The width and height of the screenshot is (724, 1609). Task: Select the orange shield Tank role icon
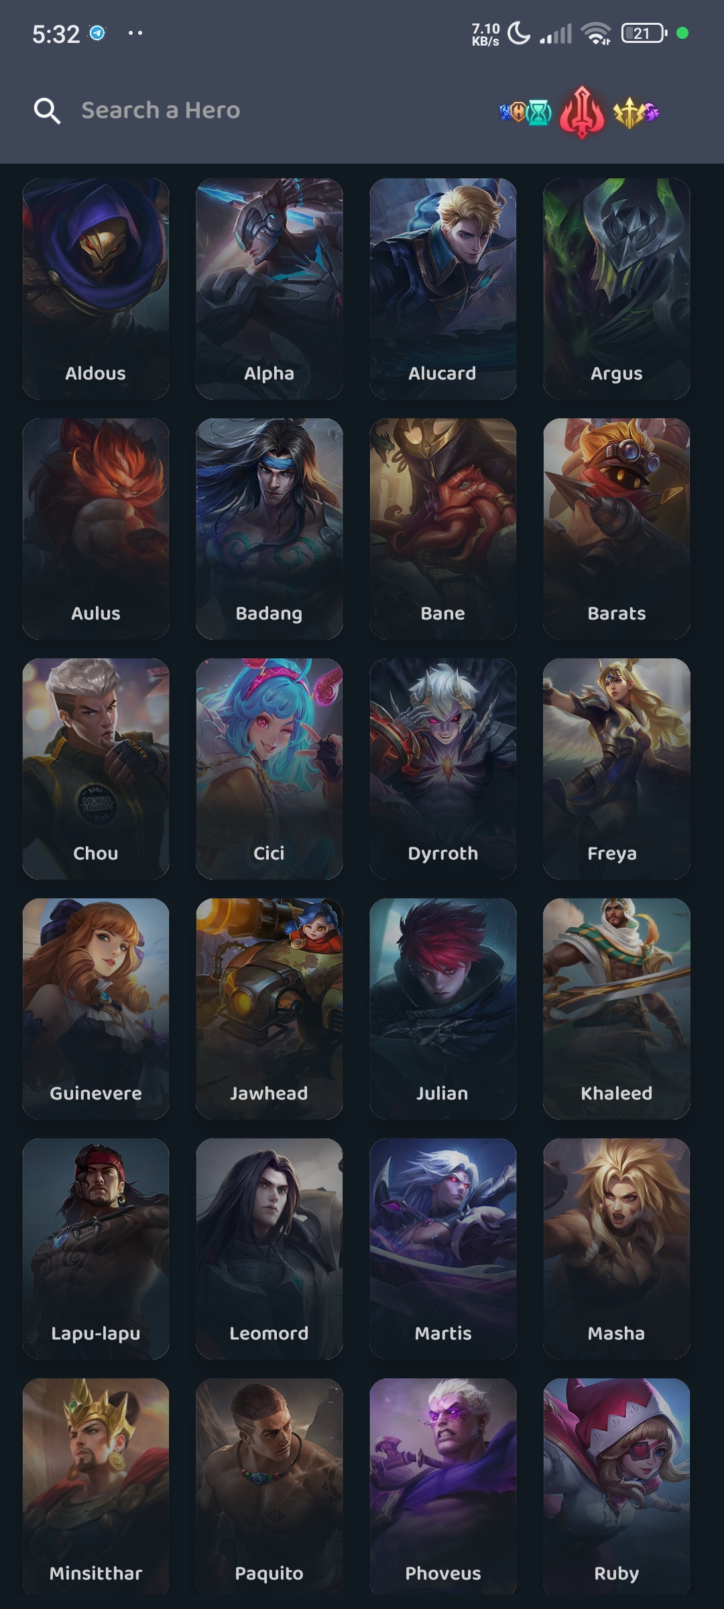point(518,112)
